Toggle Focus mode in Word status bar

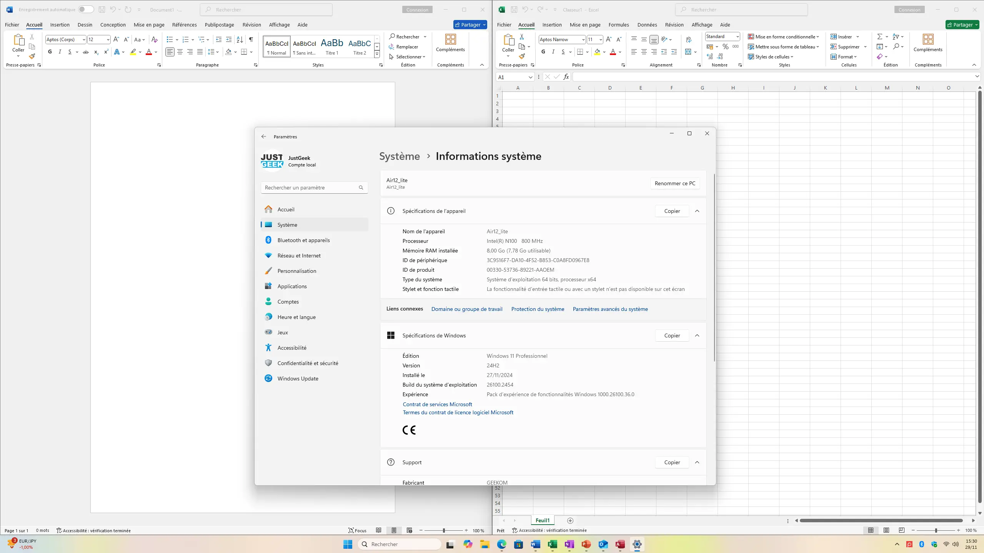point(357,531)
